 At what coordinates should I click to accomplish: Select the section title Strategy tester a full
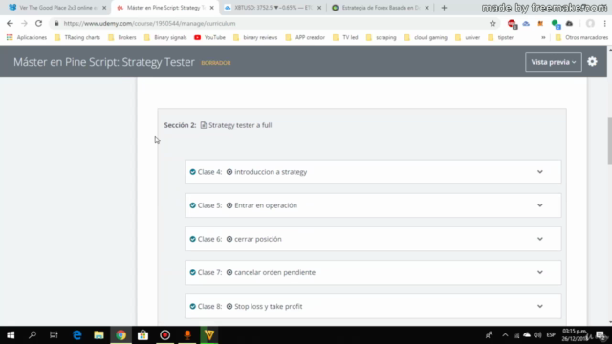tap(240, 125)
